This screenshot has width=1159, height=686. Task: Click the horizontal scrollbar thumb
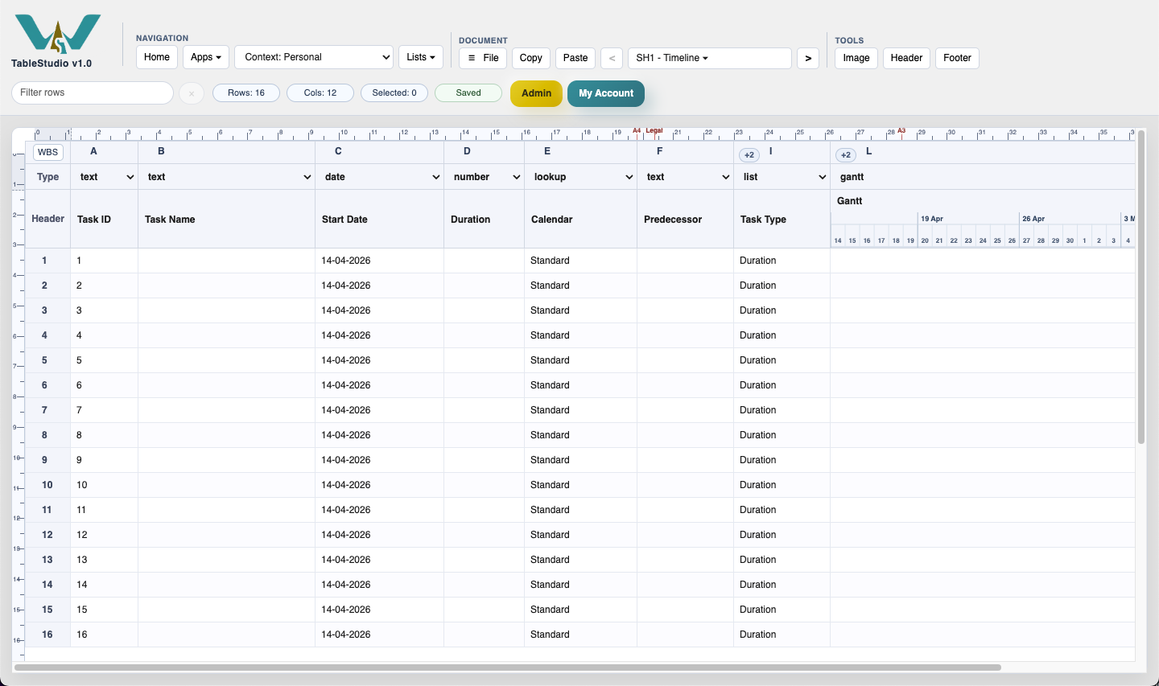point(508,668)
